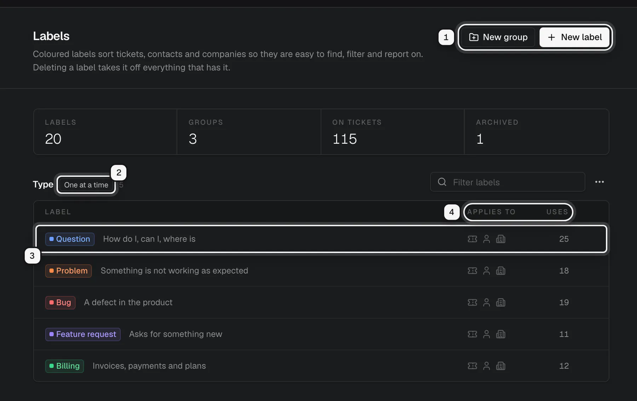Click contact person icon in Billing row
The height and width of the screenshot is (401, 637).
487,366
